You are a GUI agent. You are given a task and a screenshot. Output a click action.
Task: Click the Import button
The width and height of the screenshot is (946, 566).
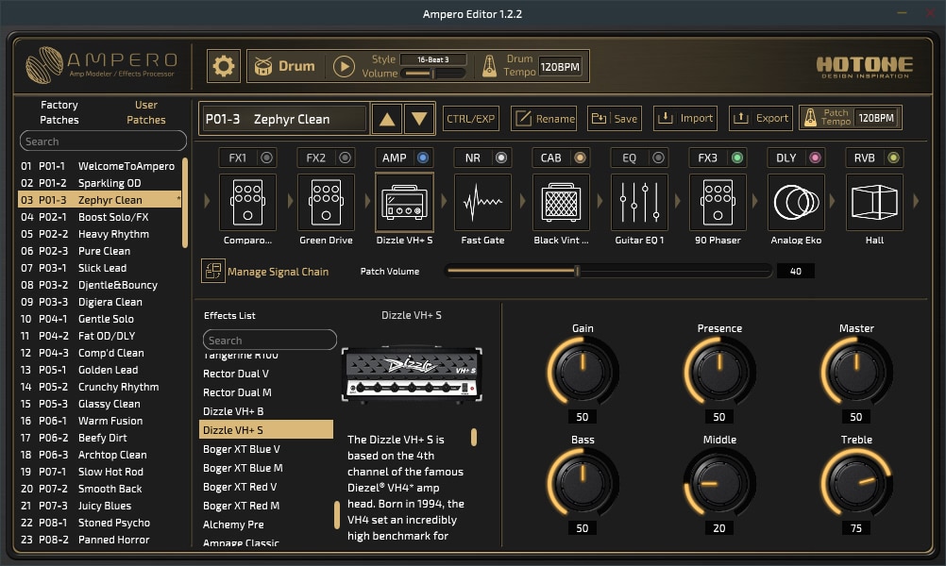[684, 118]
